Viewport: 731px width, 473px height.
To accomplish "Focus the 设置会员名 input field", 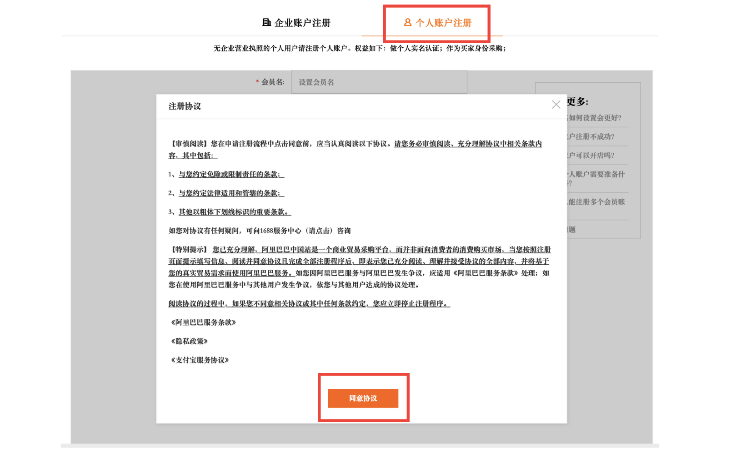I will tap(379, 82).
